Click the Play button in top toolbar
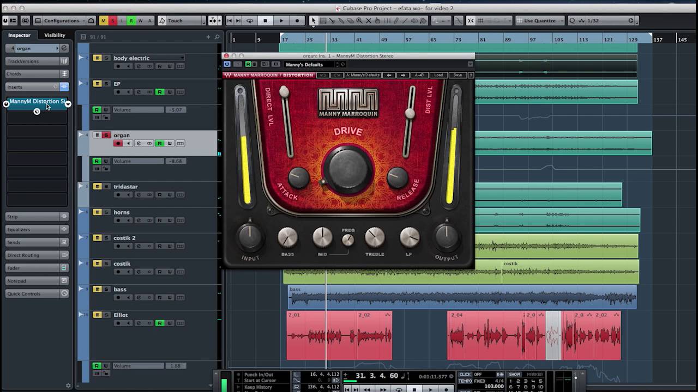The width and height of the screenshot is (698, 392). (x=281, y=21)
